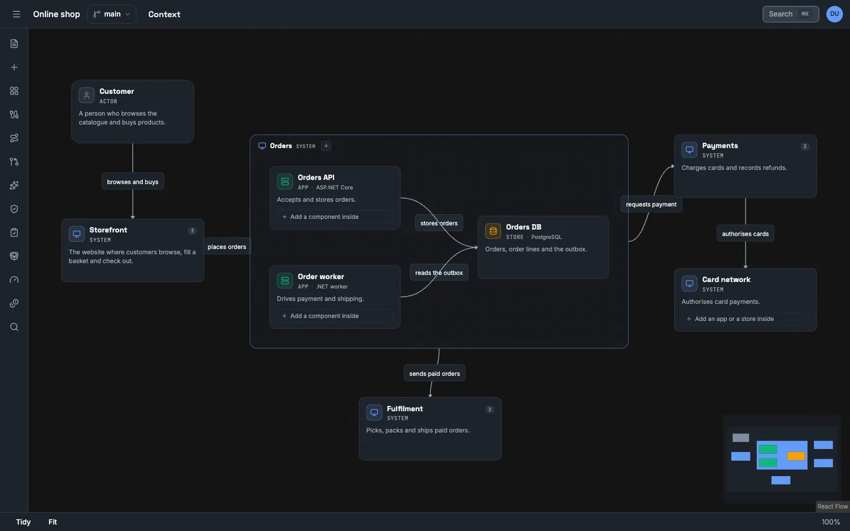Click the open box package icon in the sidebar
850x531 pixels.
[x=14, y=256]
